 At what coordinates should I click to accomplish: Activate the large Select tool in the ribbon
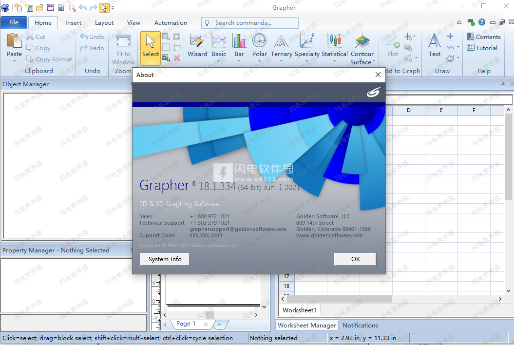tap(151, 48)
